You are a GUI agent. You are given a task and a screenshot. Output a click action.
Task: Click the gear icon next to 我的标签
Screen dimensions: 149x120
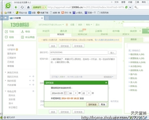[34, 80]
